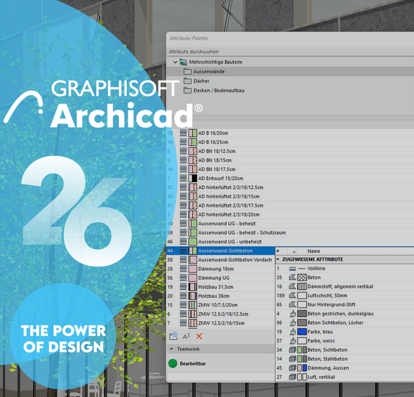Viewport: 414px width, 397px height.
Task: Click the red delete X icon
Action: [199, 336]
